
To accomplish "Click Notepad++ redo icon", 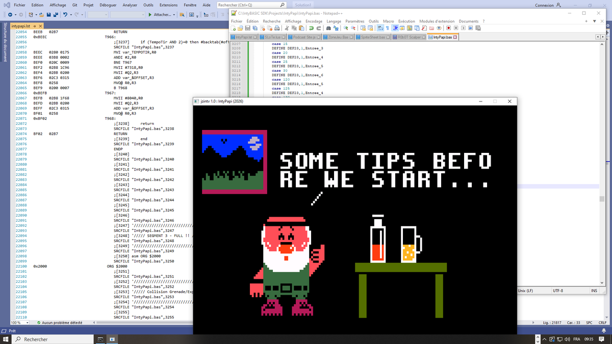I will point(319,28).
